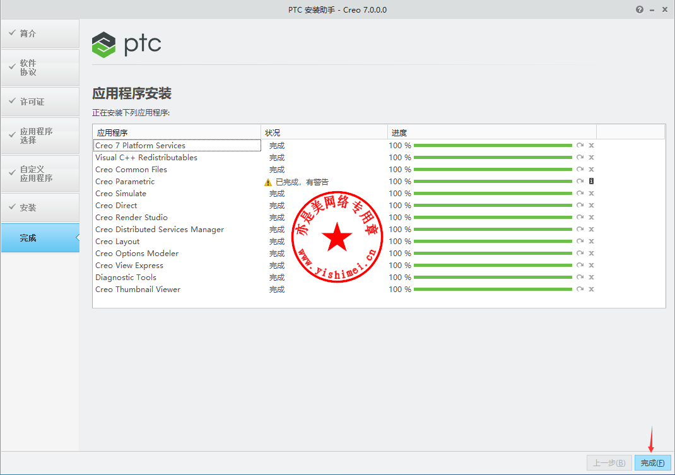Click the retry arrow for Creo Parametric
The image size is (675, 475).
click(580, 182)
